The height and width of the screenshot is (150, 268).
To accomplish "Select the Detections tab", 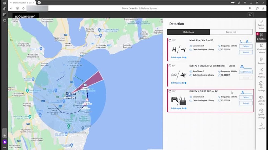I will click(188, 32).
